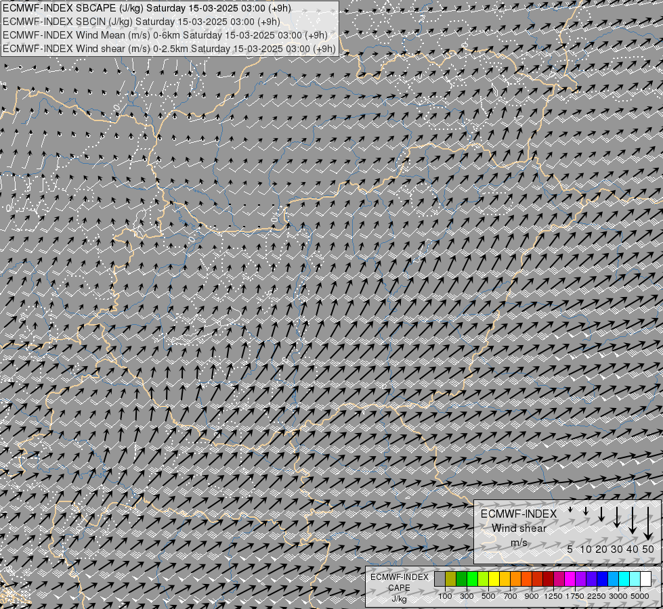This screenshot has width=663, height=609.
Task: Click 'ECMWF-INDEX' in the wind shear legend
Action: (x=519, y=514)
